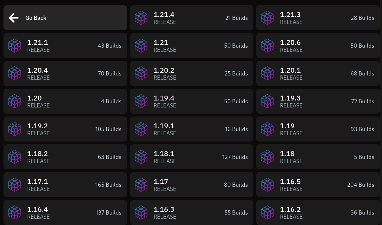This screenshot has height=225, width=382.
Task: Click the cube icon beside version 1.19
Action: tap(267, 129)
